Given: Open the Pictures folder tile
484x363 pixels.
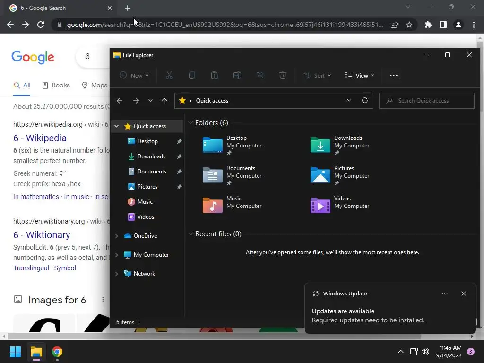Looking at the screenshot, I should pos(340,175).
